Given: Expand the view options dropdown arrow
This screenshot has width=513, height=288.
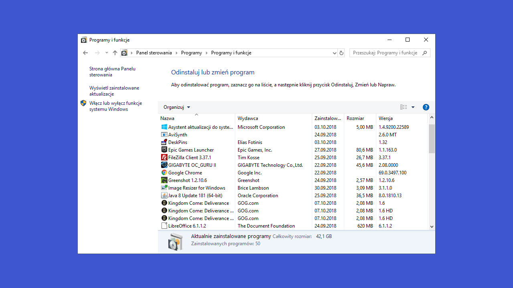Looking at the screenshot, I should pos(413,107).
